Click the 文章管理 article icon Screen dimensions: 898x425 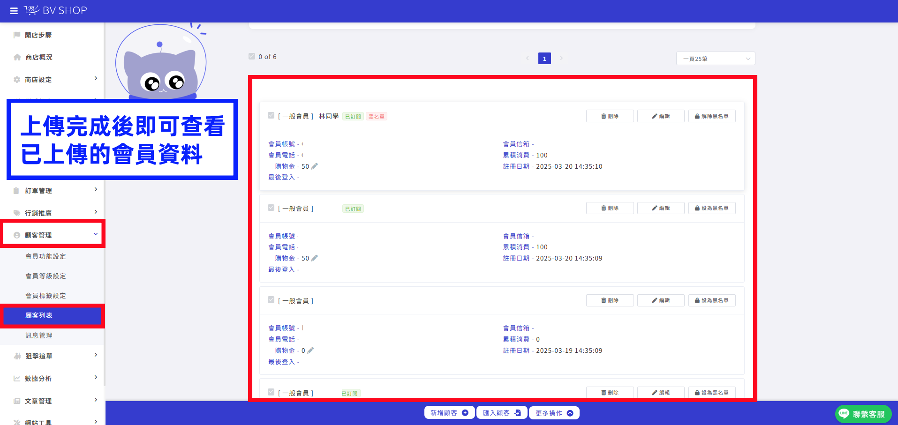coord(17,401)
